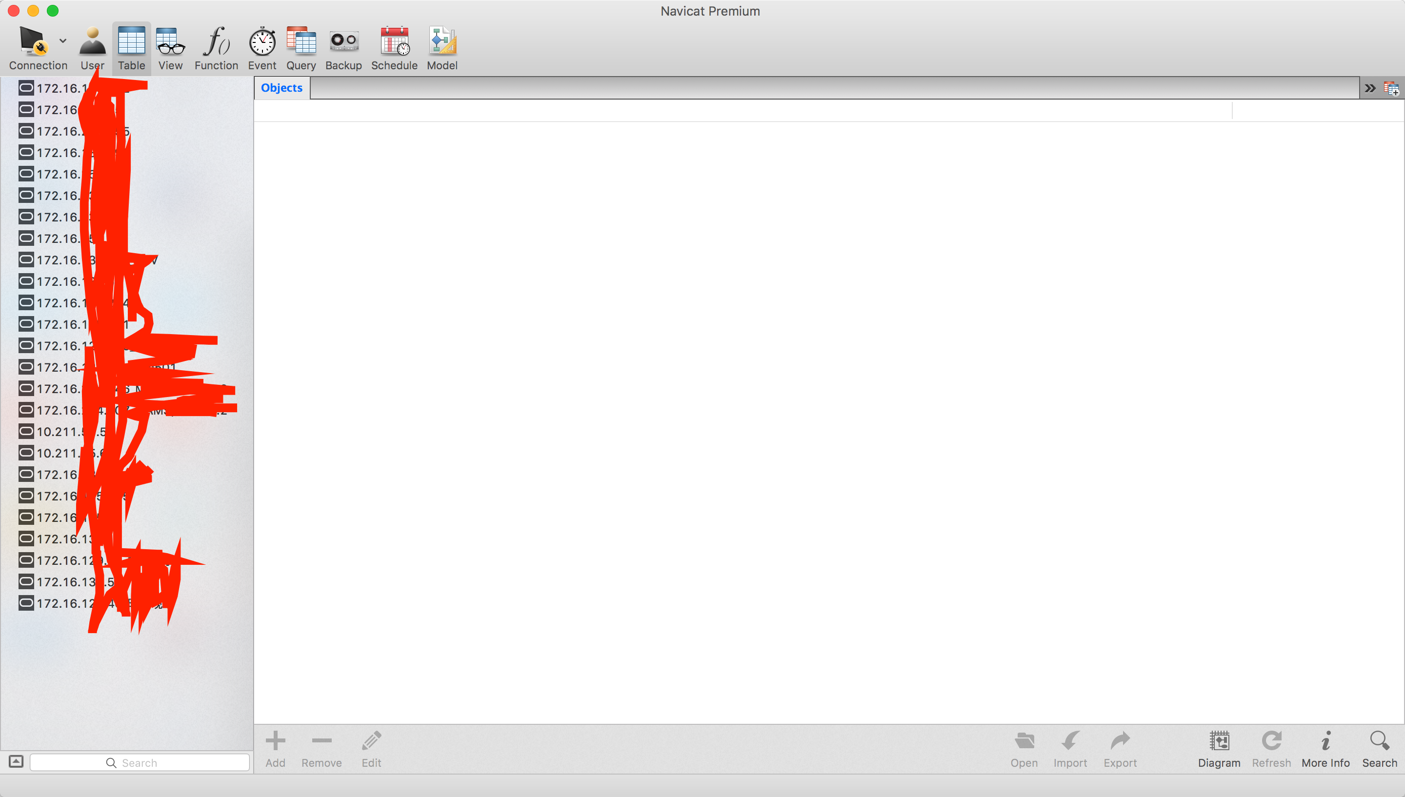Open the User management icon

[92, 42]
